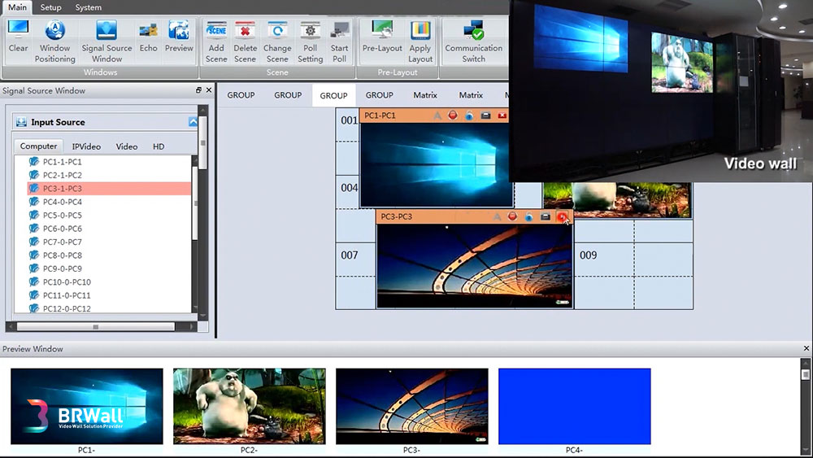Collapse the Input Source section

tap(193, 122)
